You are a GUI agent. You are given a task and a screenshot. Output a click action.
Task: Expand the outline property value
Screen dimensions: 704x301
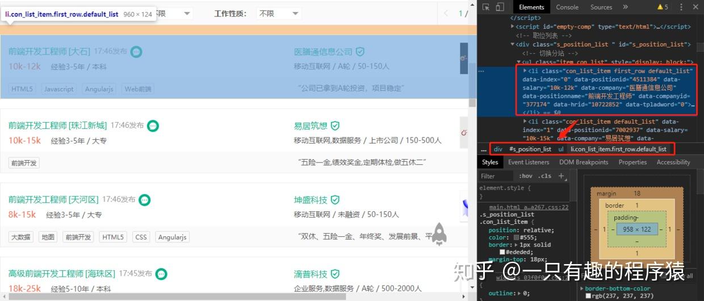click(x=519, y=293)
